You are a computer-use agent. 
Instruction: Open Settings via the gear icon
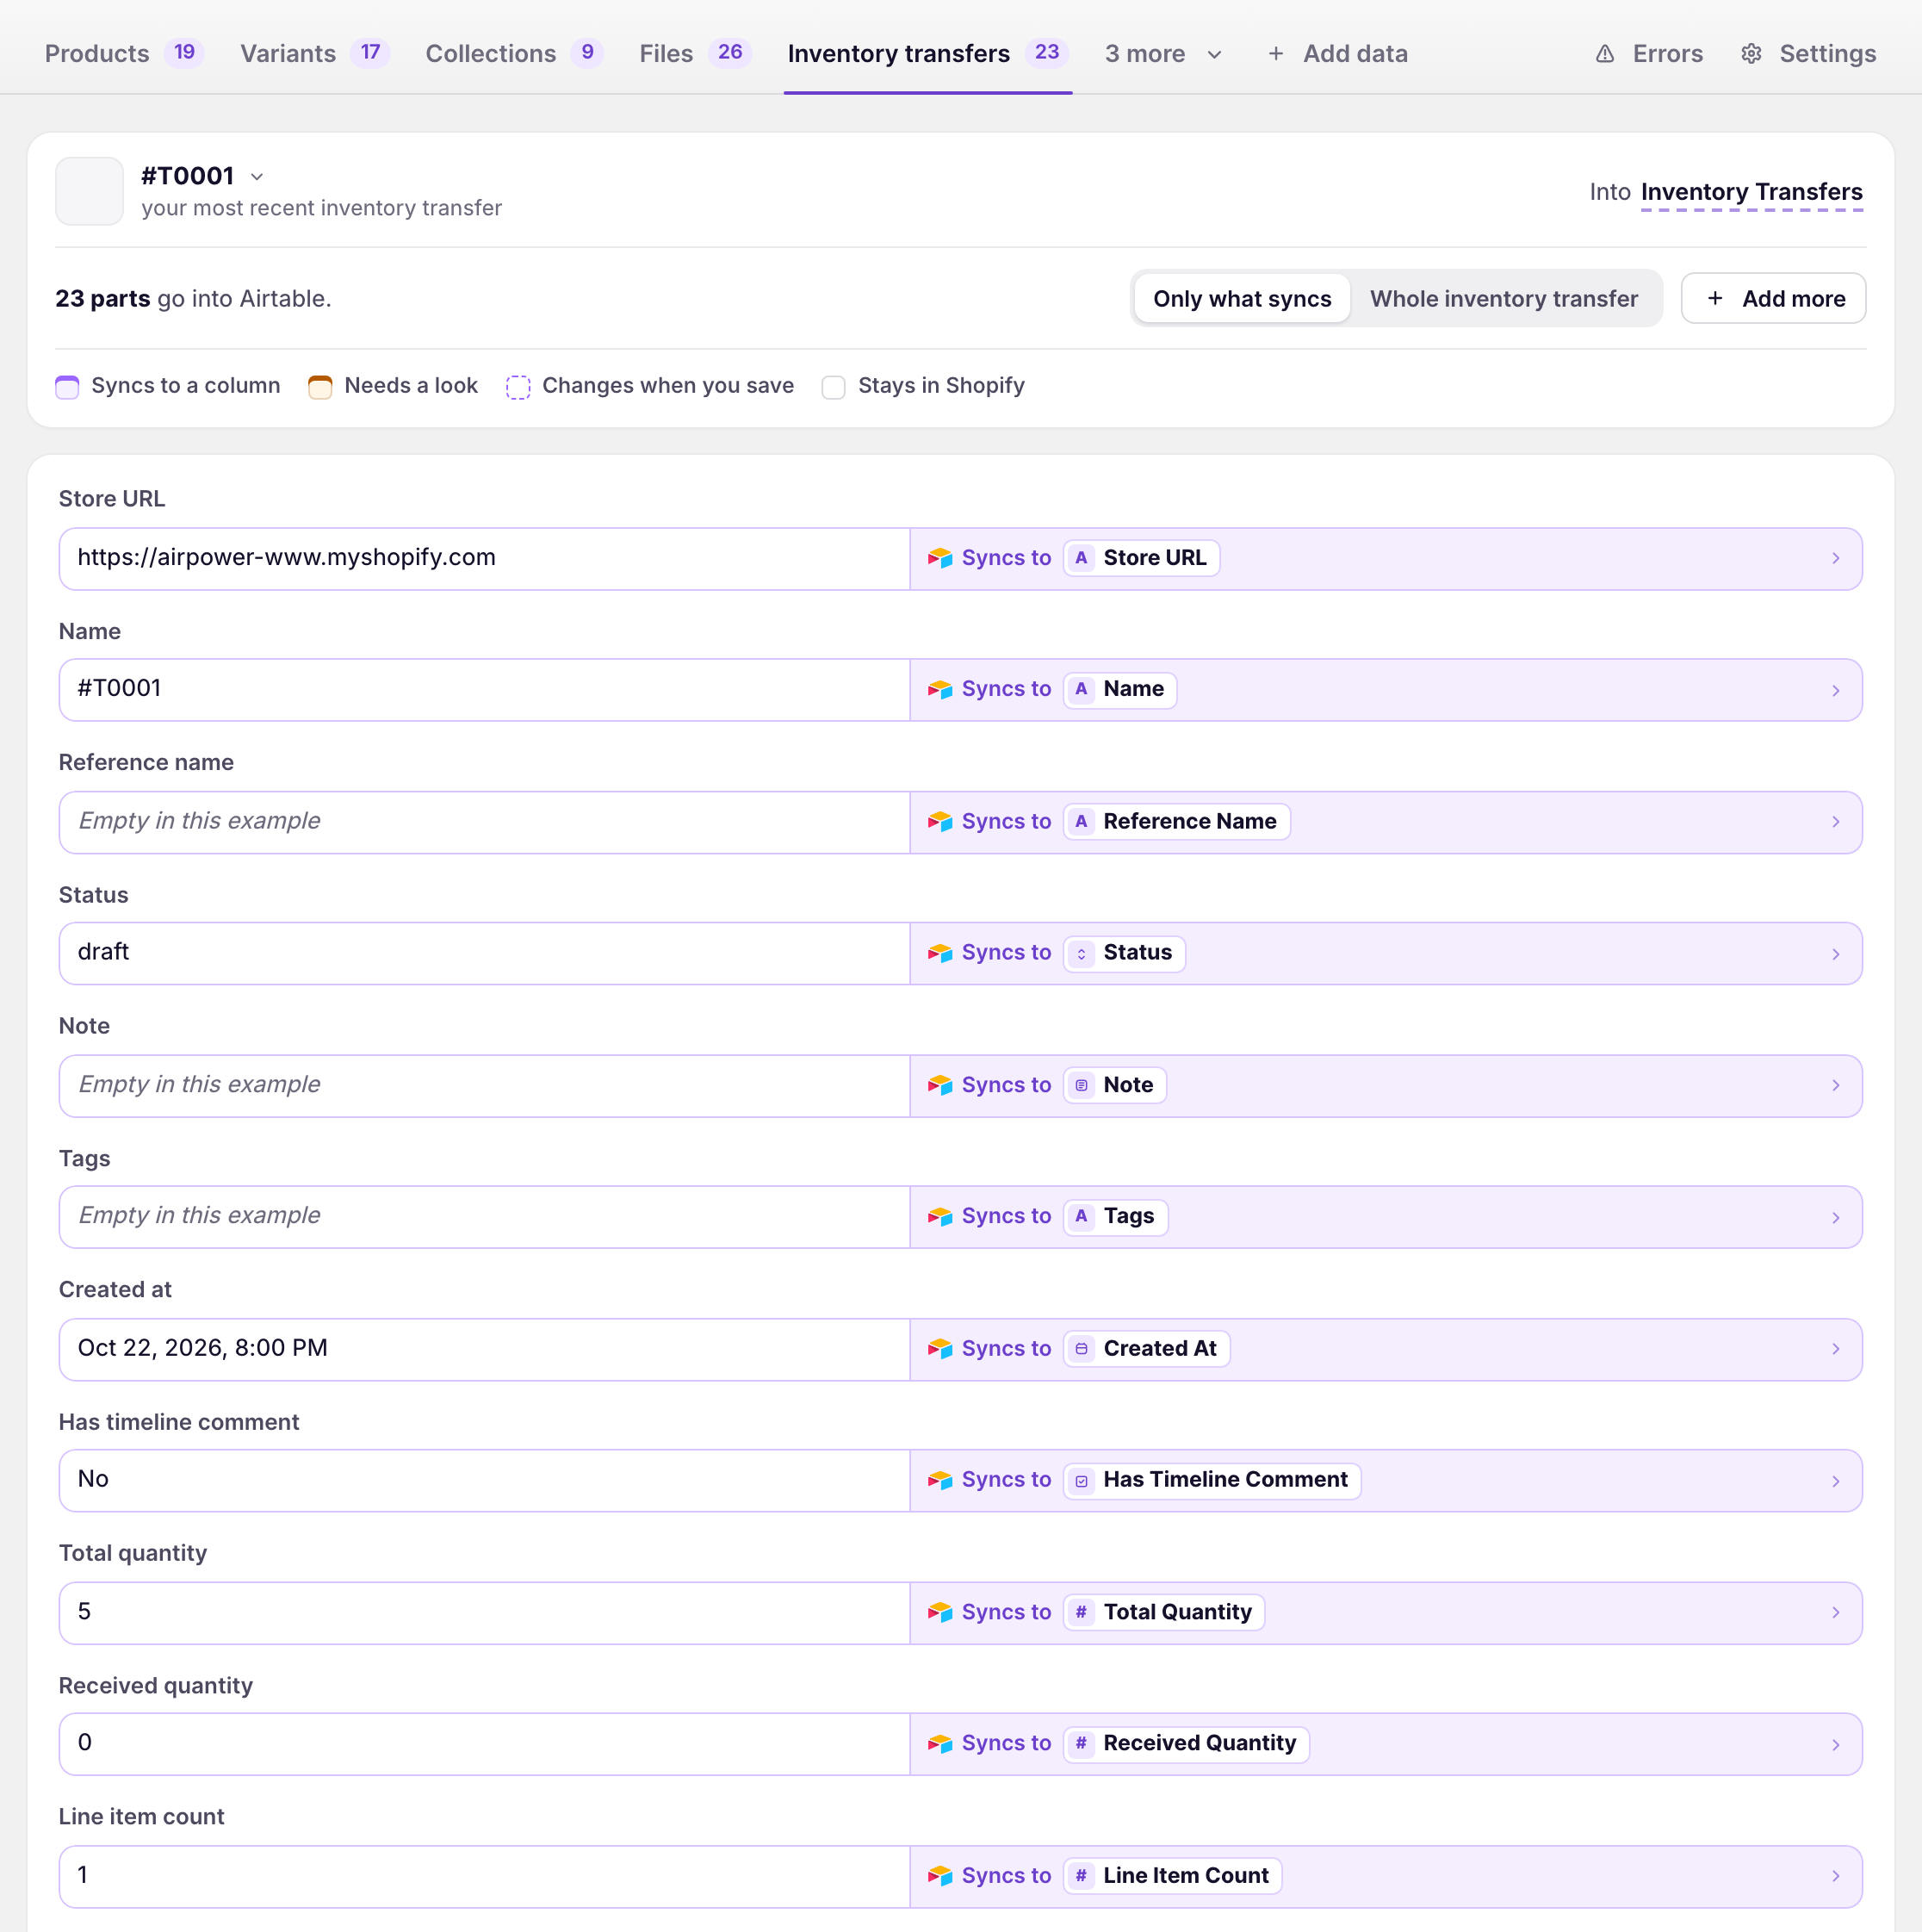1751,54
